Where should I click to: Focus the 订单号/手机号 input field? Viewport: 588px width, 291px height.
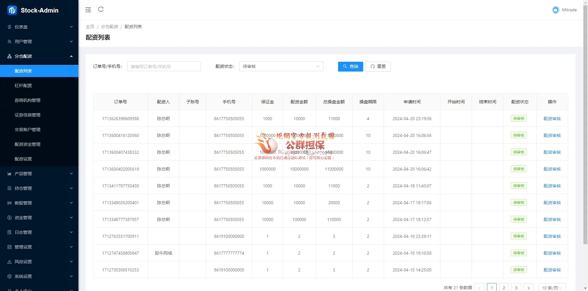[x=164, y=66]
